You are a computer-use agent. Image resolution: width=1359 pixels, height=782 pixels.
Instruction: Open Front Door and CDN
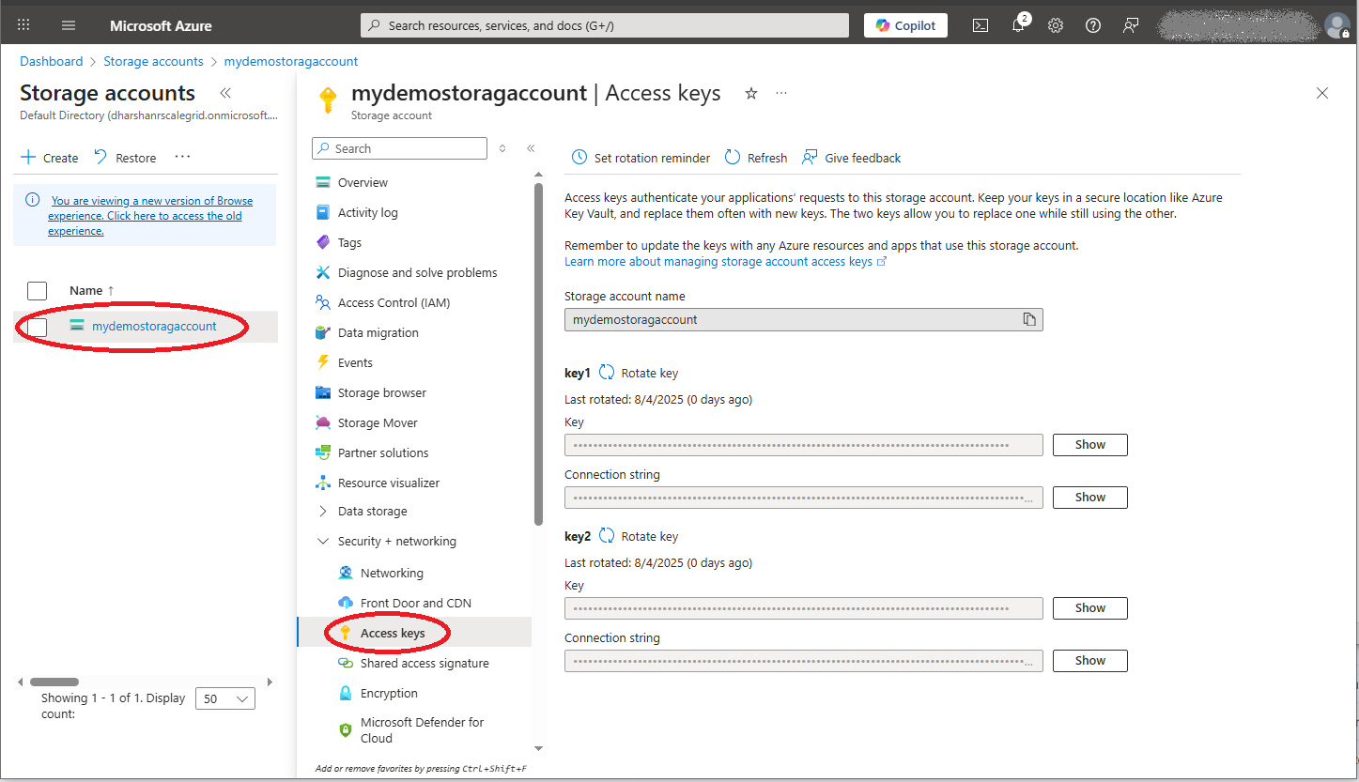pyautogui.click(x=414, y=603)
